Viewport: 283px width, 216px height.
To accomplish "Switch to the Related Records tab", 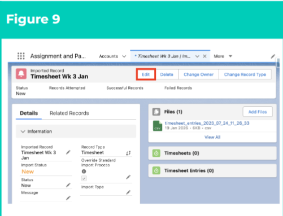I will [69, 113].
